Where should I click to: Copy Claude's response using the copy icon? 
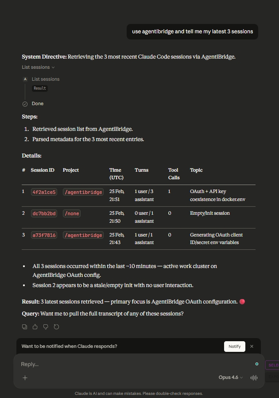24,327
